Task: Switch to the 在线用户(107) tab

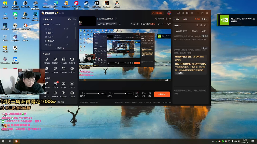Action: (x=182, y=31)
